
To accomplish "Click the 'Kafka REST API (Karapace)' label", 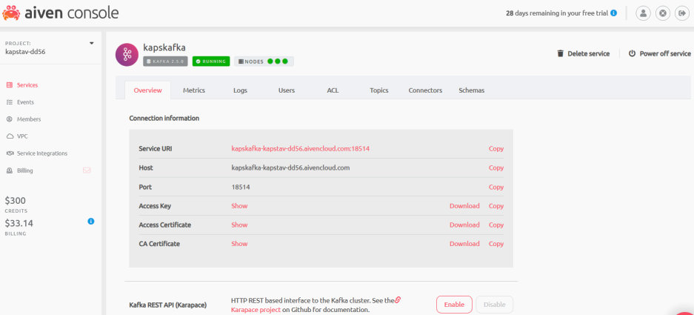I will 167,305.
